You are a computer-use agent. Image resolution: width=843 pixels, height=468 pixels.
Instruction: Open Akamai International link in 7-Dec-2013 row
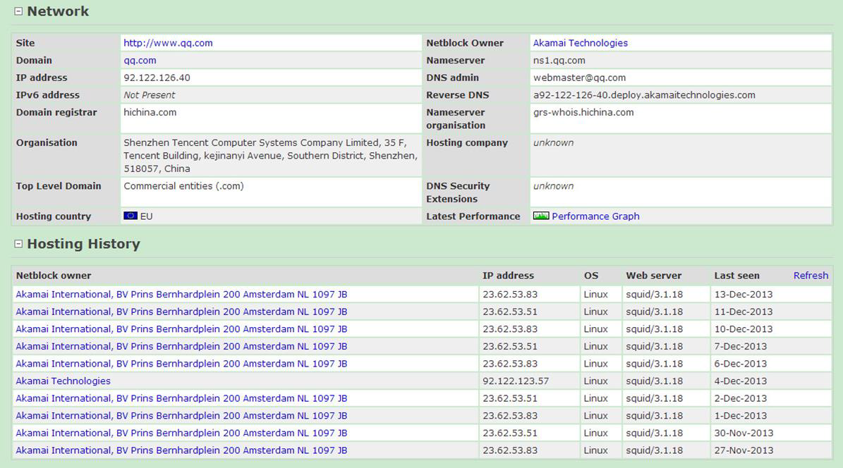181,347
